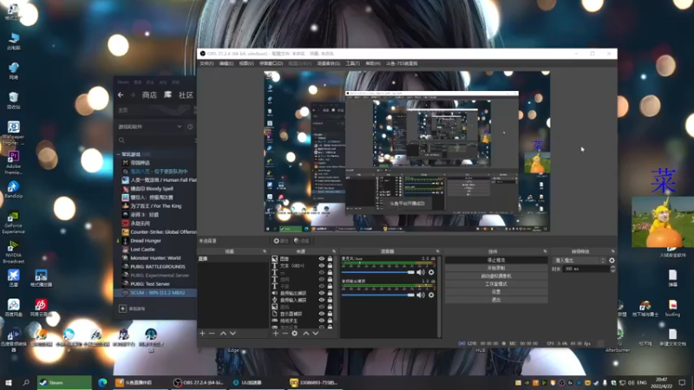The width and height of the screenshot is (694, 390).
Task: Open 帮助(H) menu in OBS
Action: point(373,63)
